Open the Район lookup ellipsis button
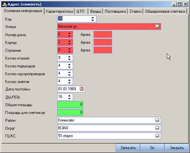Viewport: 190px width, 153px height. (x=157, y=120)
